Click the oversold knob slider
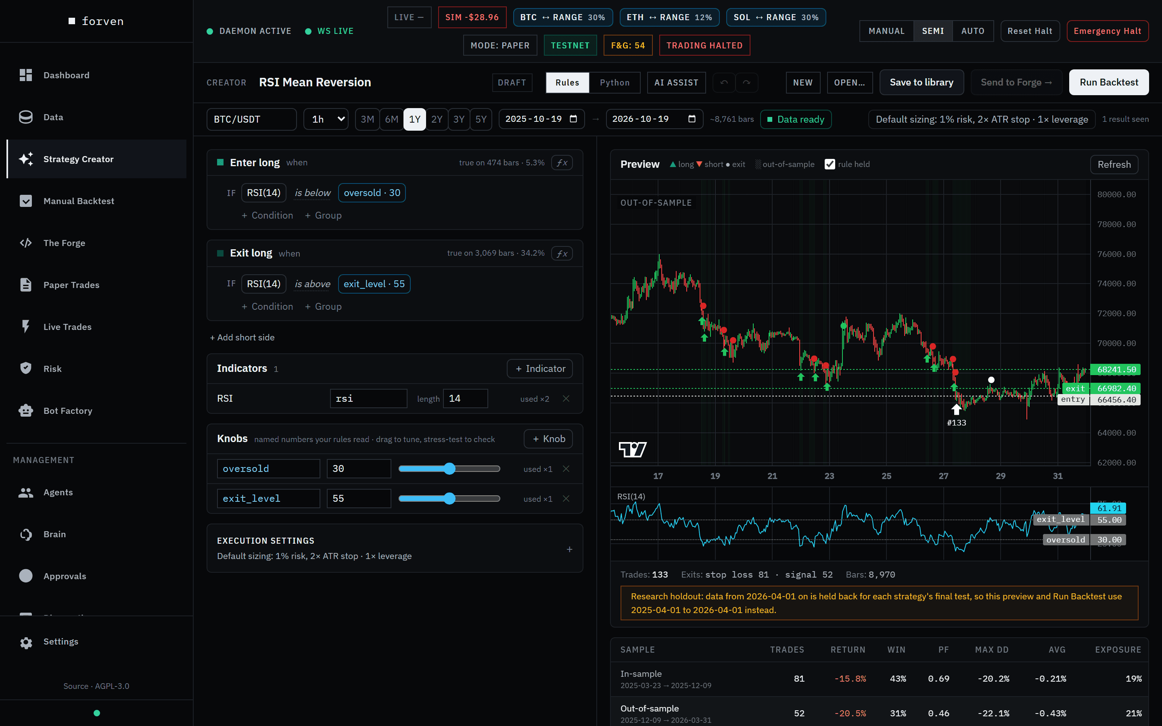 pos(449,469)
